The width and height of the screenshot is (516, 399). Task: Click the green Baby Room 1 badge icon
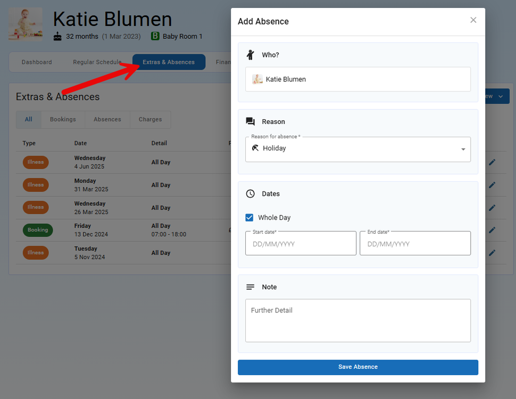coord(155,36)
